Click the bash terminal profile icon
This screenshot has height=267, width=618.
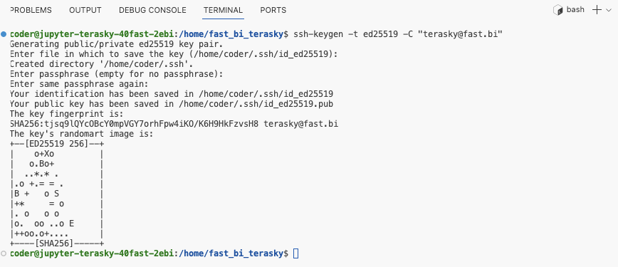click(x=558, y=10)
